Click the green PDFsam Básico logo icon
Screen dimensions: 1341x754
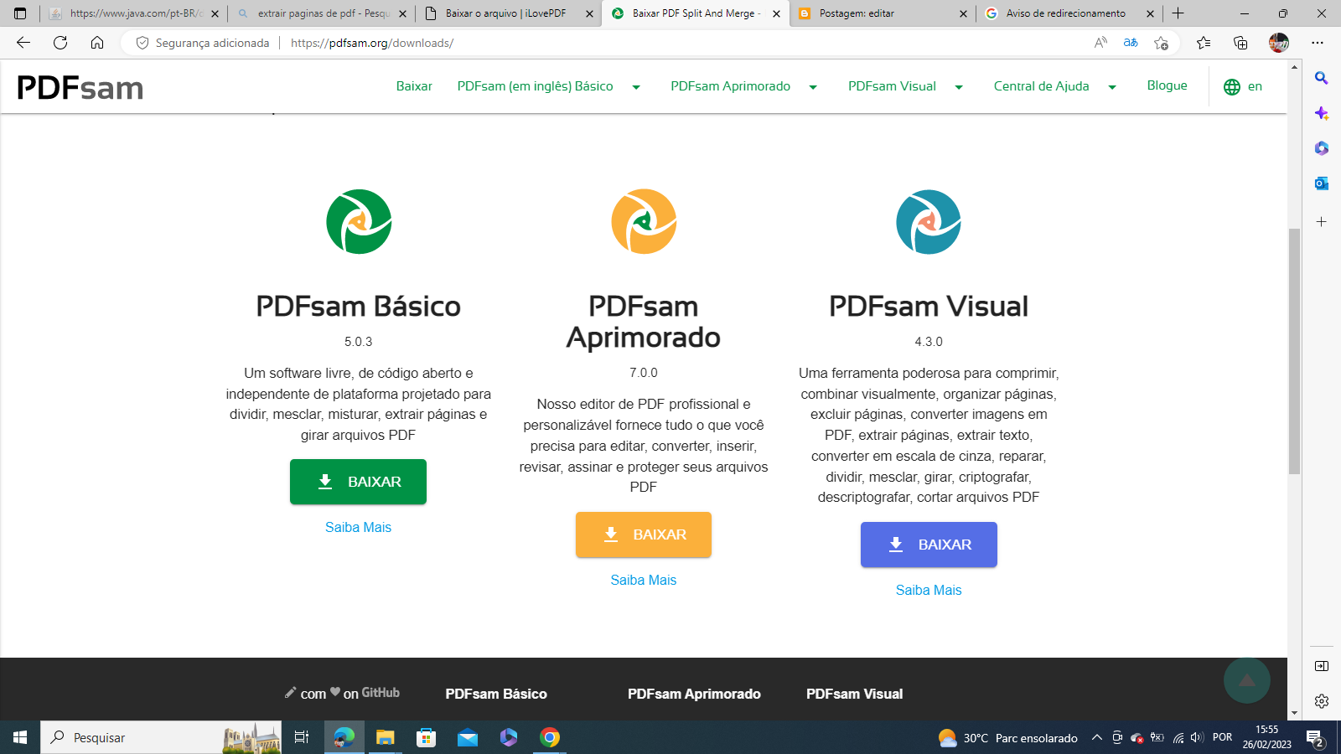point(359,222)
